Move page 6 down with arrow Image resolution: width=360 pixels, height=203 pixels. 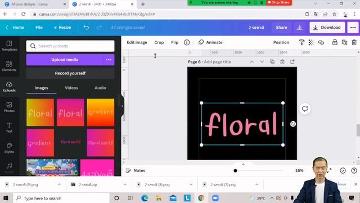[x=262, y=61]
